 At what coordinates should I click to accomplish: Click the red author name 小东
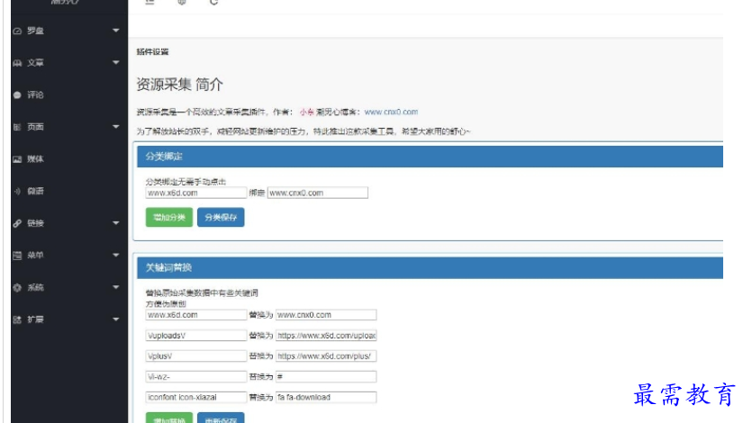pyautogui.click(x=306, y=112)
